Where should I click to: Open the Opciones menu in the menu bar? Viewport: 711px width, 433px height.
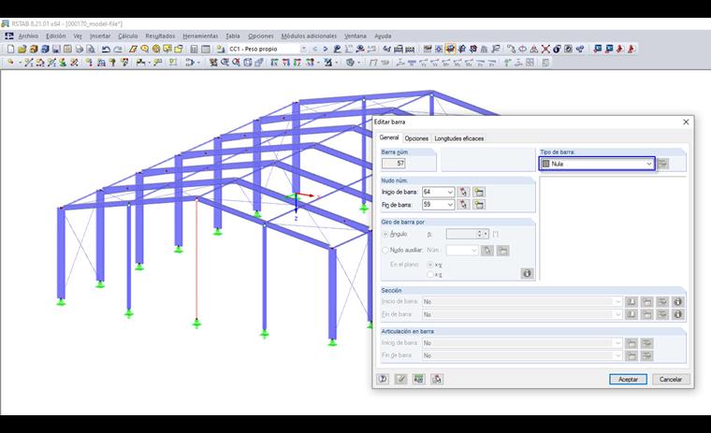pyautogui.click(x=261, y=36)
